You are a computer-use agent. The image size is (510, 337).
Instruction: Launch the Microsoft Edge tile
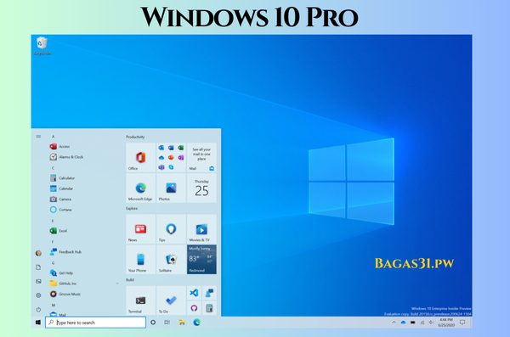(x=140, y=188)
